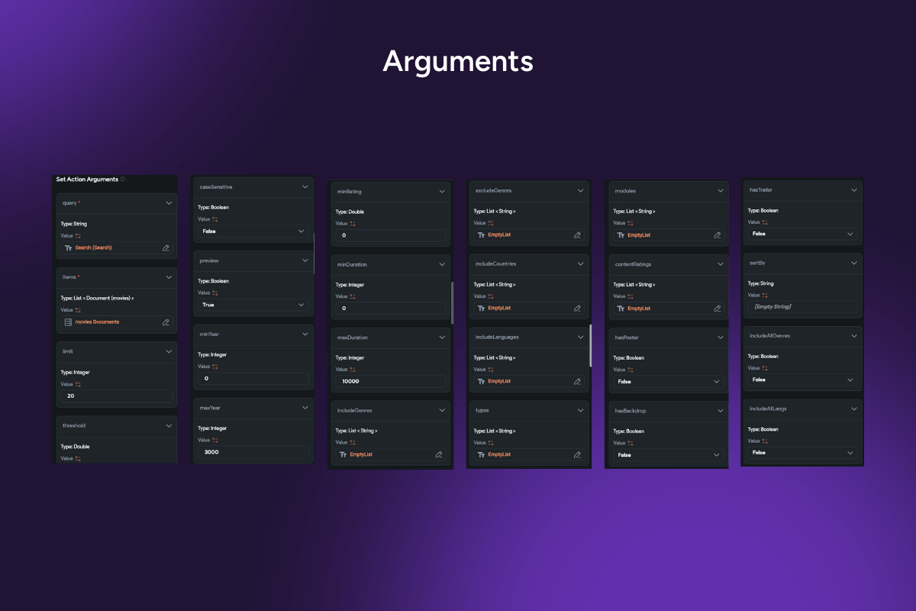Click the edit pencil for Search (Search) value
The height and width of the screenshot is (611, 916).
pyautogui.click(x=166, y=248)
